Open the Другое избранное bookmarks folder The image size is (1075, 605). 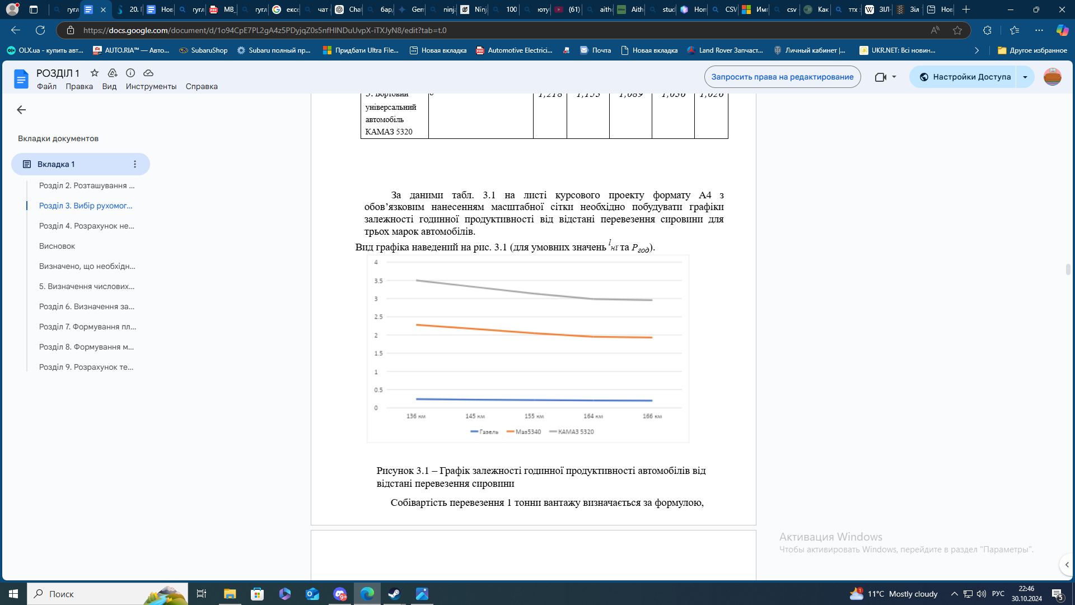point(1032,50)
